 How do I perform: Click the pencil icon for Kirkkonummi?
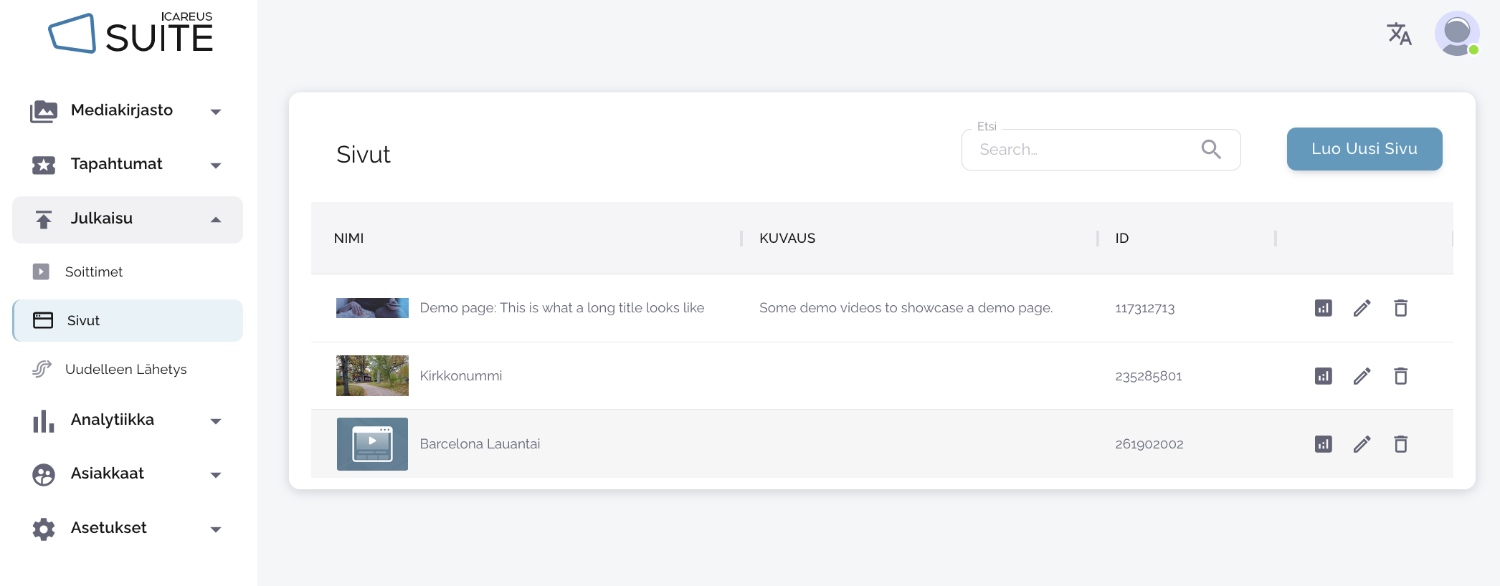[x=1362, y=376]
